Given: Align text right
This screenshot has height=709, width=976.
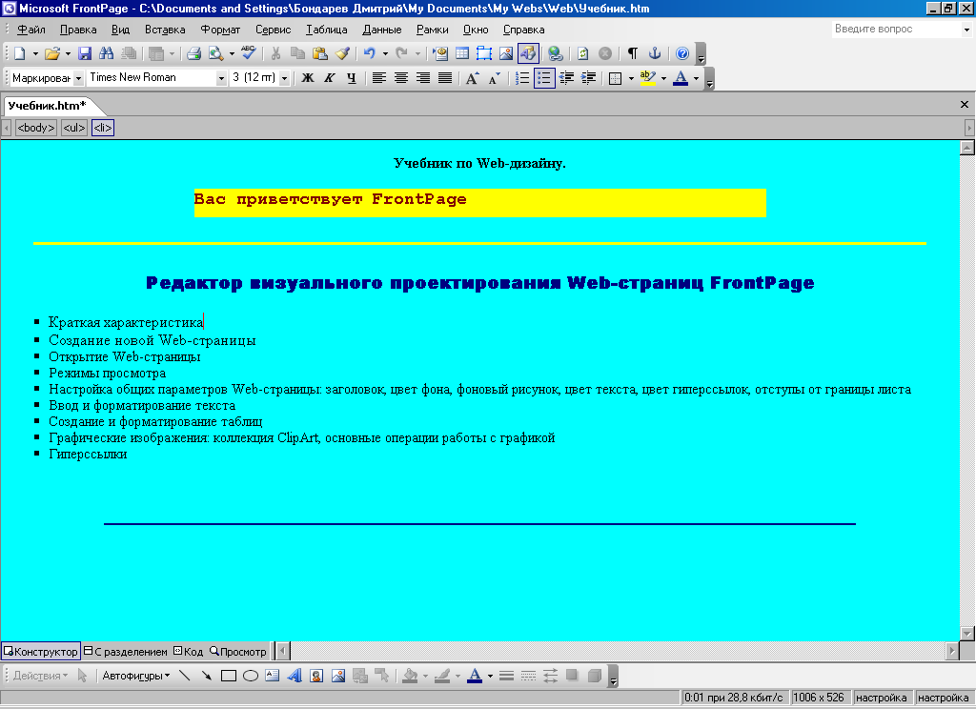Looking at the screenshot, I should (422, 78).
